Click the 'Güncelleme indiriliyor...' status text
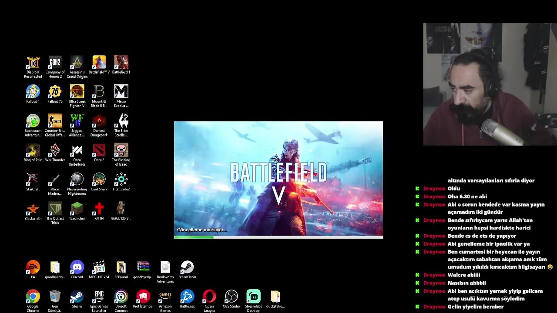Viewport: 557px width, 313px height. [202, 230]
